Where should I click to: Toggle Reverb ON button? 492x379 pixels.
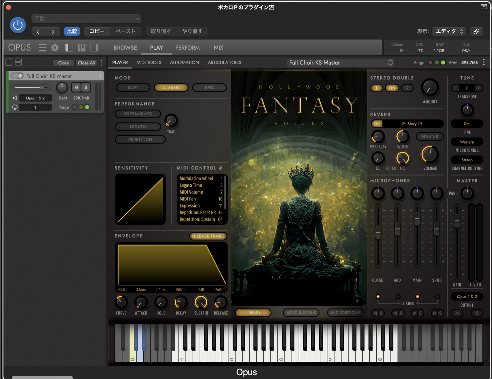point(377,124)
